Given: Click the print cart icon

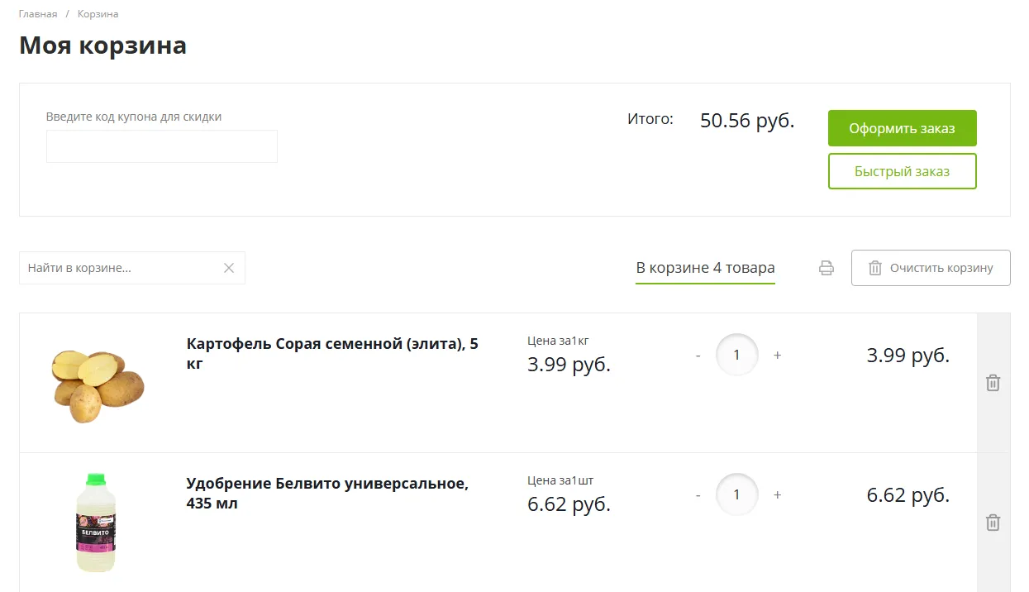Looking at the screenshot, I should [826, 268].
